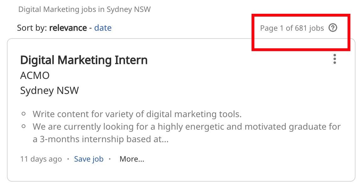
Task: Sort job results by relevance
Action: [68, 28]
